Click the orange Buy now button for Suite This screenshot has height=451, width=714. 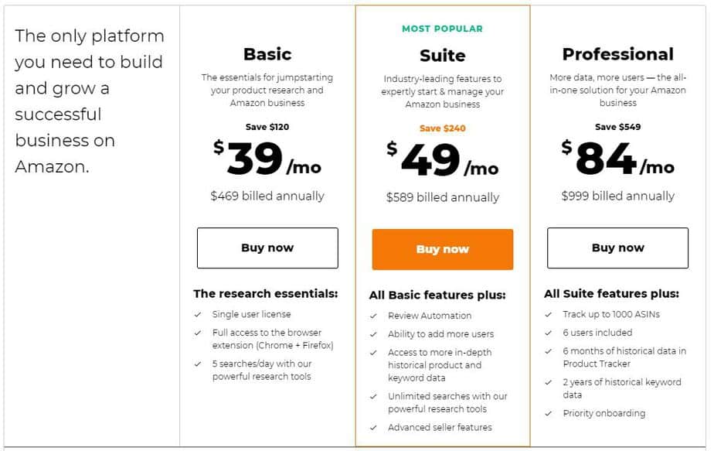[x=442, y=249]
